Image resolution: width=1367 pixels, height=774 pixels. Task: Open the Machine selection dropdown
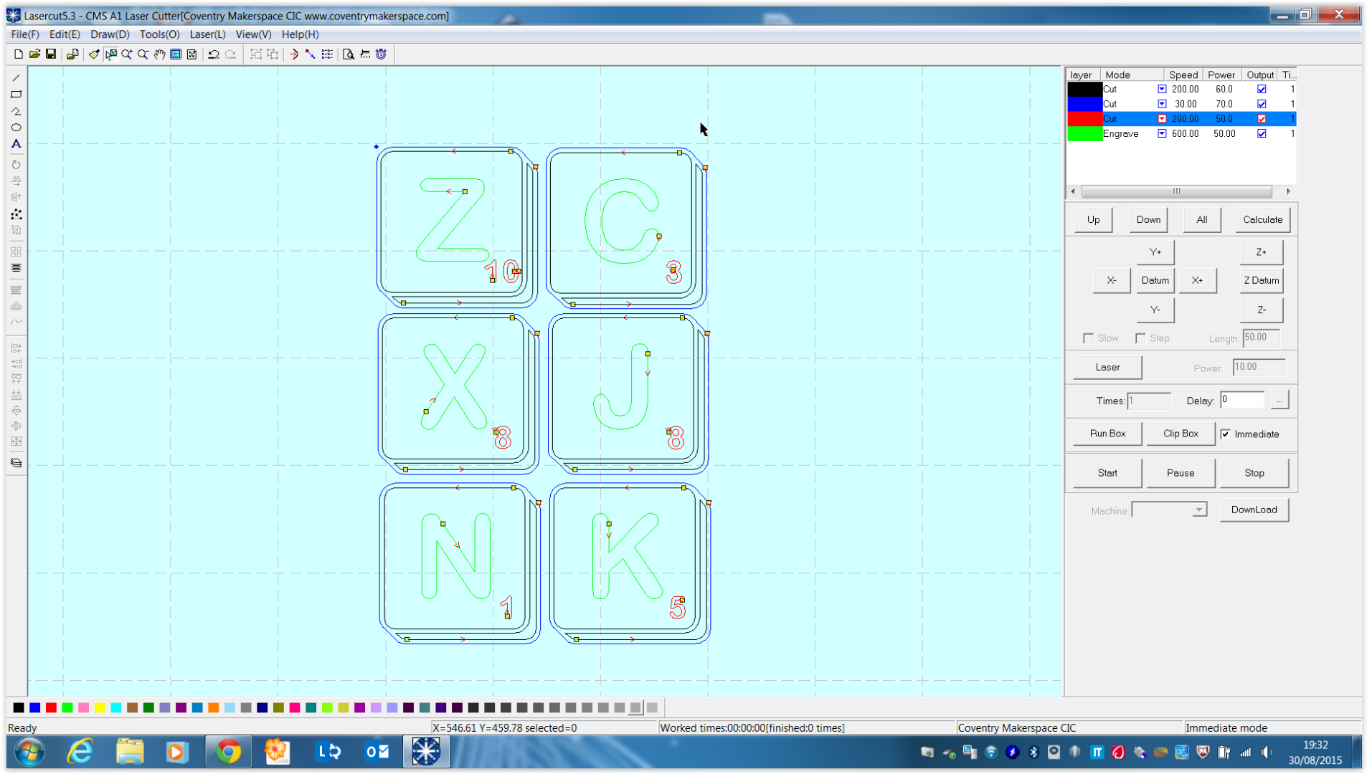point(1199,509)
